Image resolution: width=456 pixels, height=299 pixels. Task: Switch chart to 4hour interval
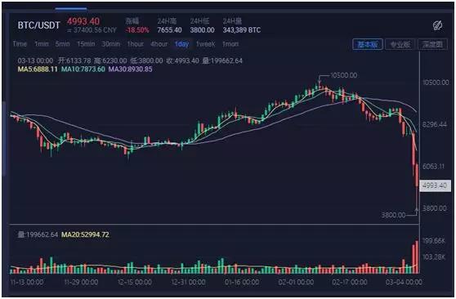point(159,44)
